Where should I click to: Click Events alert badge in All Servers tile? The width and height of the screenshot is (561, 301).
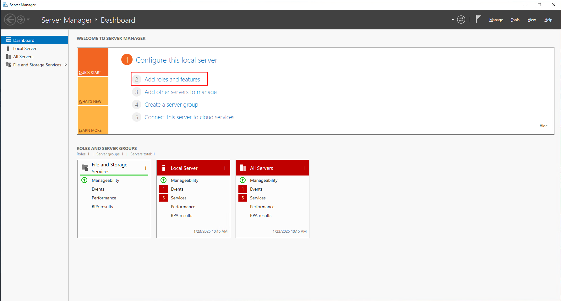[x=243, y=189]
